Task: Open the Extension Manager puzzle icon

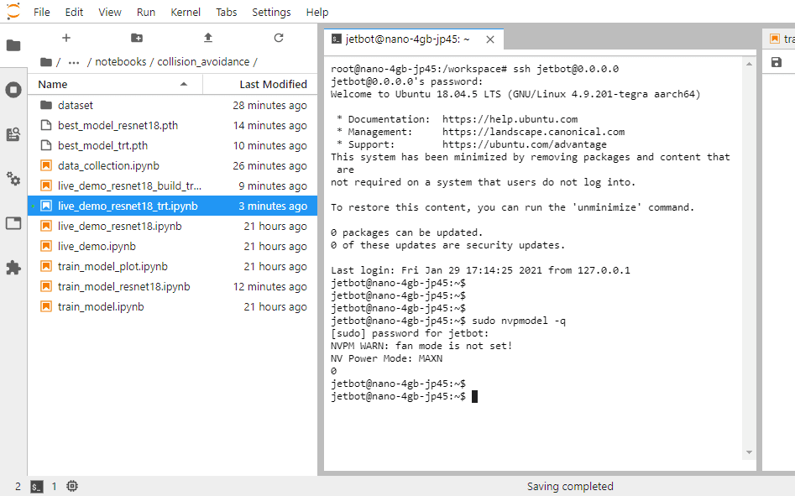Action: click(x=13, y=268)
